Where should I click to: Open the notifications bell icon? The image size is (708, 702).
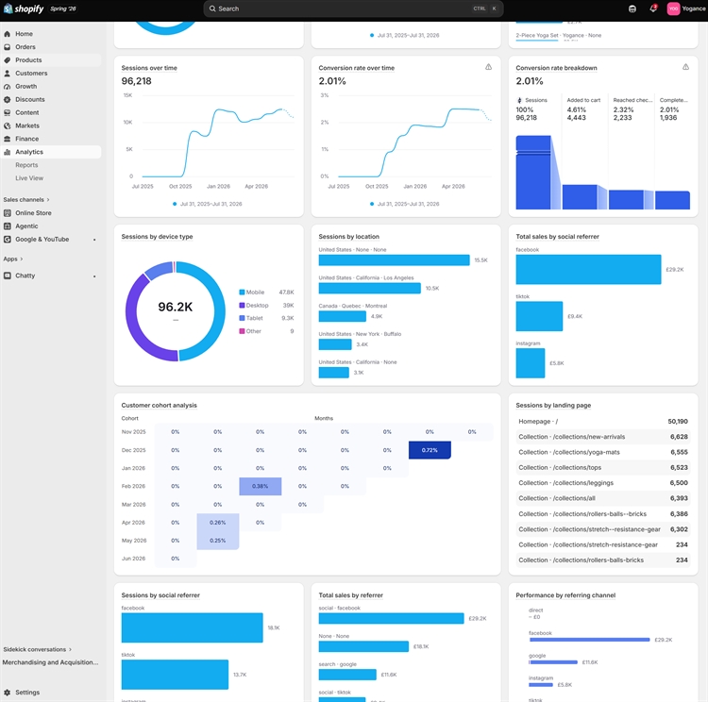coord(653,8)
